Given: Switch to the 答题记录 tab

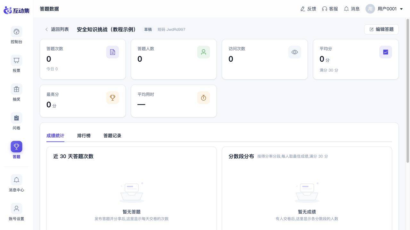Looking at the screenshot, I should (112, 136).
